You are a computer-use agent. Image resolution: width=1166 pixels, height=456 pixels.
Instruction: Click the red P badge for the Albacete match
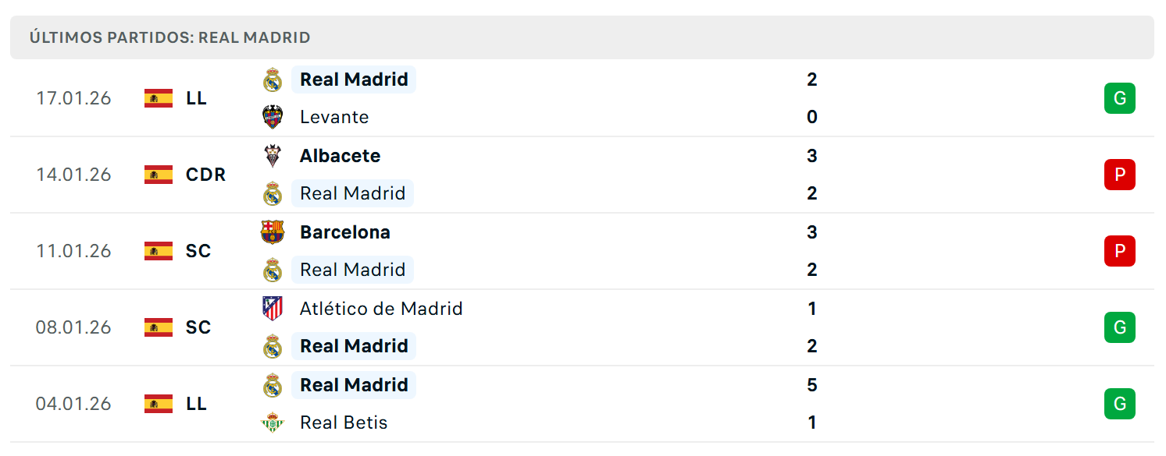point(1119,175)
